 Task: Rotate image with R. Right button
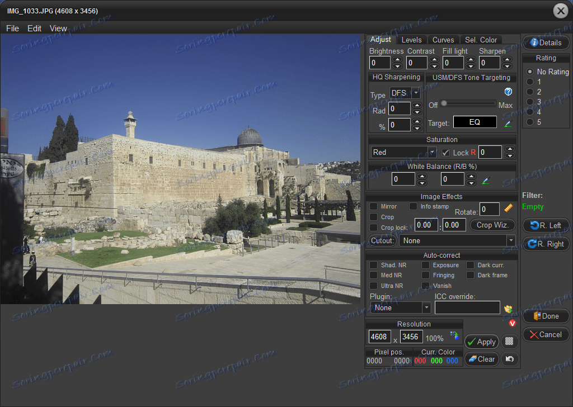[546, 244]
